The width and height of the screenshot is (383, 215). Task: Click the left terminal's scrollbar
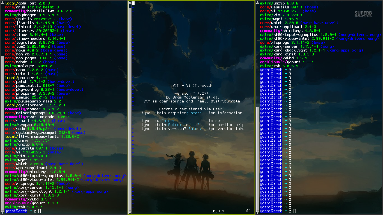(x=2, y=112)
